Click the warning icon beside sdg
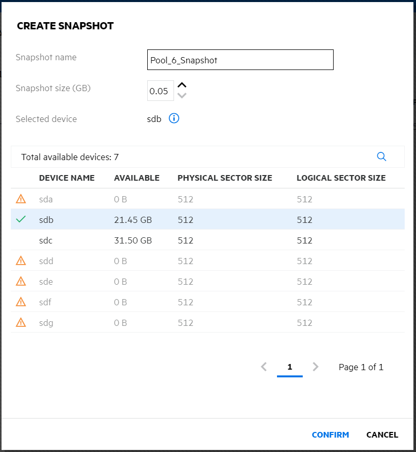Image resolution: width=416 pixels, height=452 pixels. (x=21, y=322)
